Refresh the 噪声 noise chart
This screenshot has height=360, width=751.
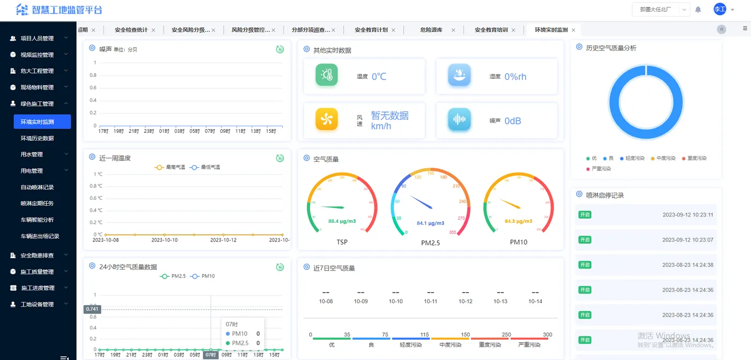coord(280,49)
